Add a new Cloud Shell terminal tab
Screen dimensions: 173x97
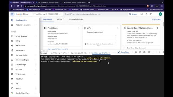point(113,53)
